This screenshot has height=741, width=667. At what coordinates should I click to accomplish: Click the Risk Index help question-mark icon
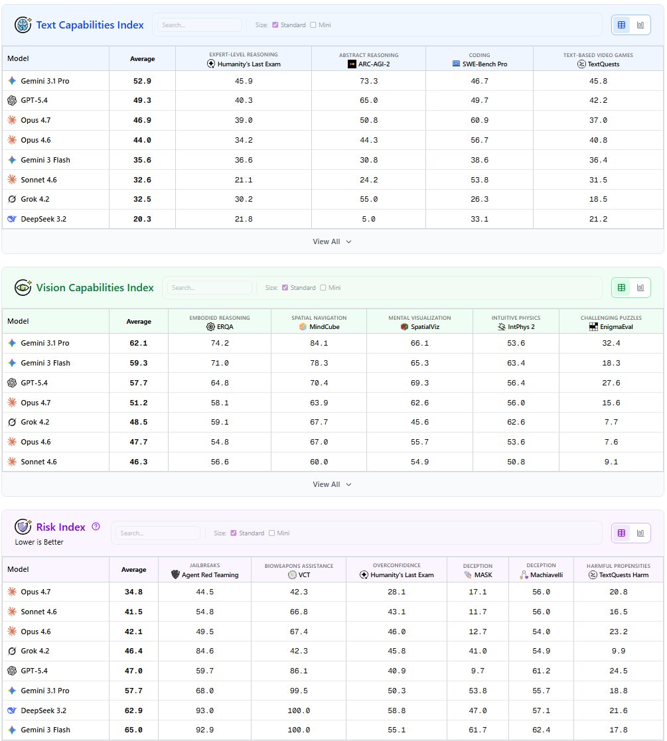96,527
